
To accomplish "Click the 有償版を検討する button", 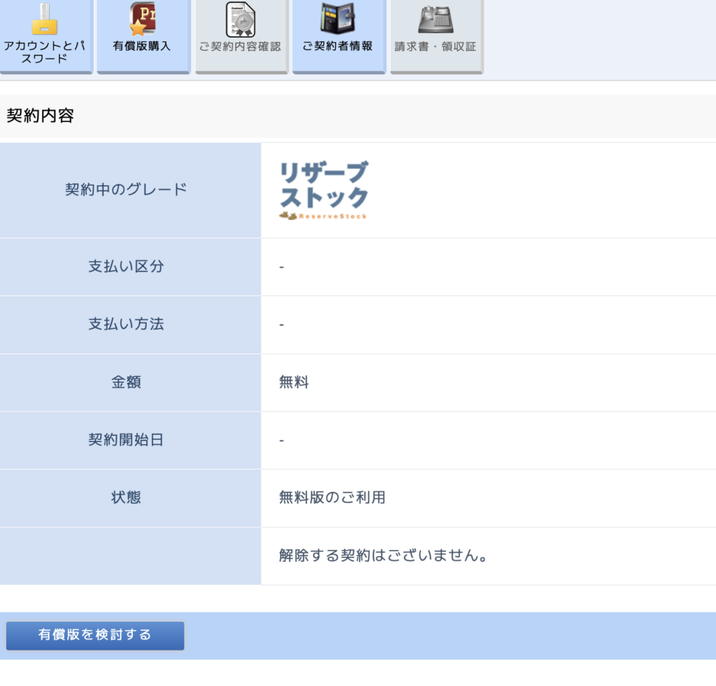I will pyautogui.click(x=95, y=636).
